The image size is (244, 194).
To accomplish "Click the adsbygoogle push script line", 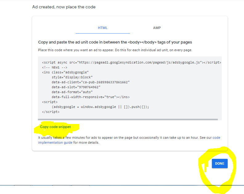I will coord(100,107).
